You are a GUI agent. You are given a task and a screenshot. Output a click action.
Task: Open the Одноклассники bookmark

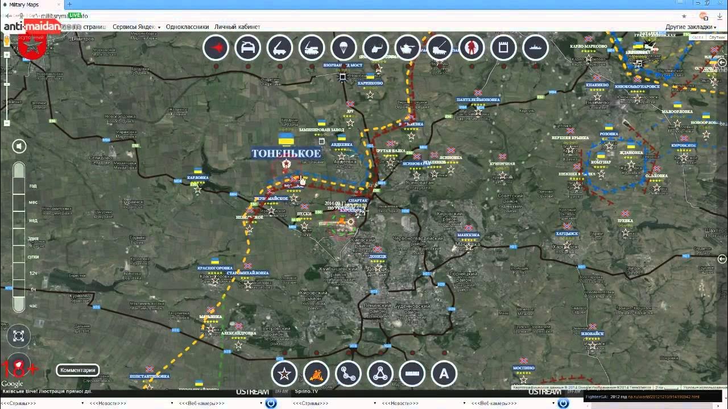click(x=187, y=27)
